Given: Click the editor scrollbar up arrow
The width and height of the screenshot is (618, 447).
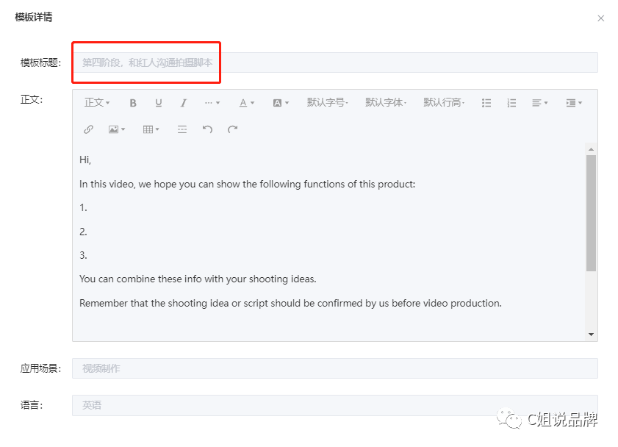Looking at the screenshot, I should point(591,149).
